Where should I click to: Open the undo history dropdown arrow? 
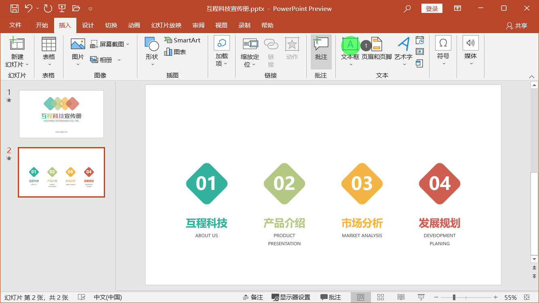[38, 8]
